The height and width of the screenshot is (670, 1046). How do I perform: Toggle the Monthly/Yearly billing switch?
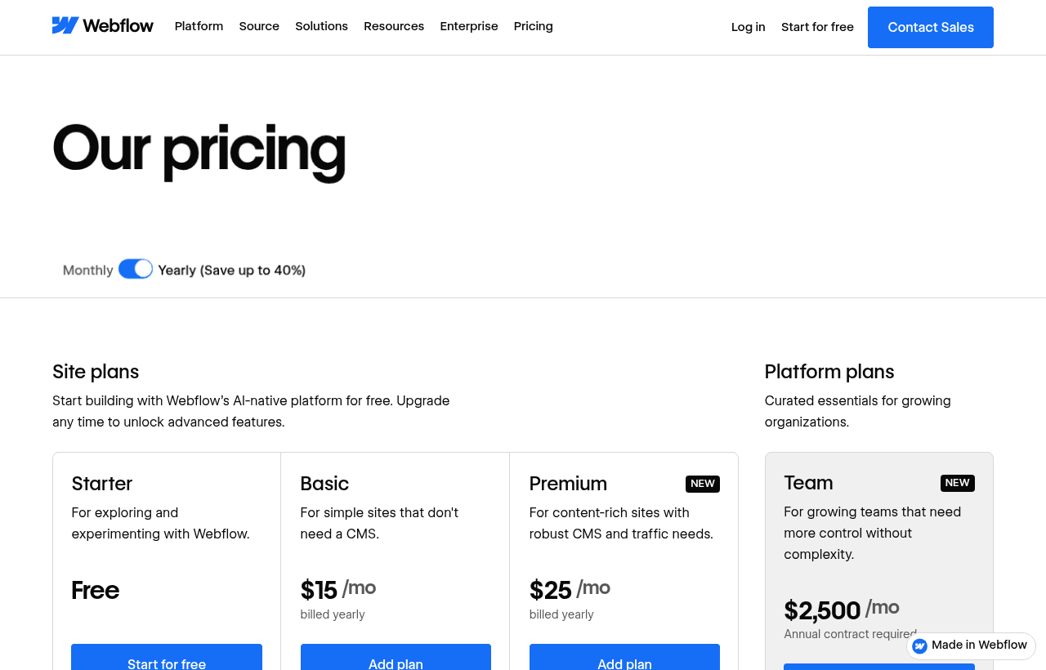[136, 269]
